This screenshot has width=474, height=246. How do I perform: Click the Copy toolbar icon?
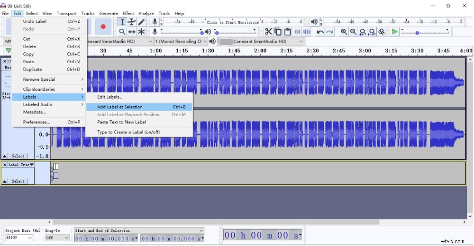pyautogui.click(x=278, y=32)
